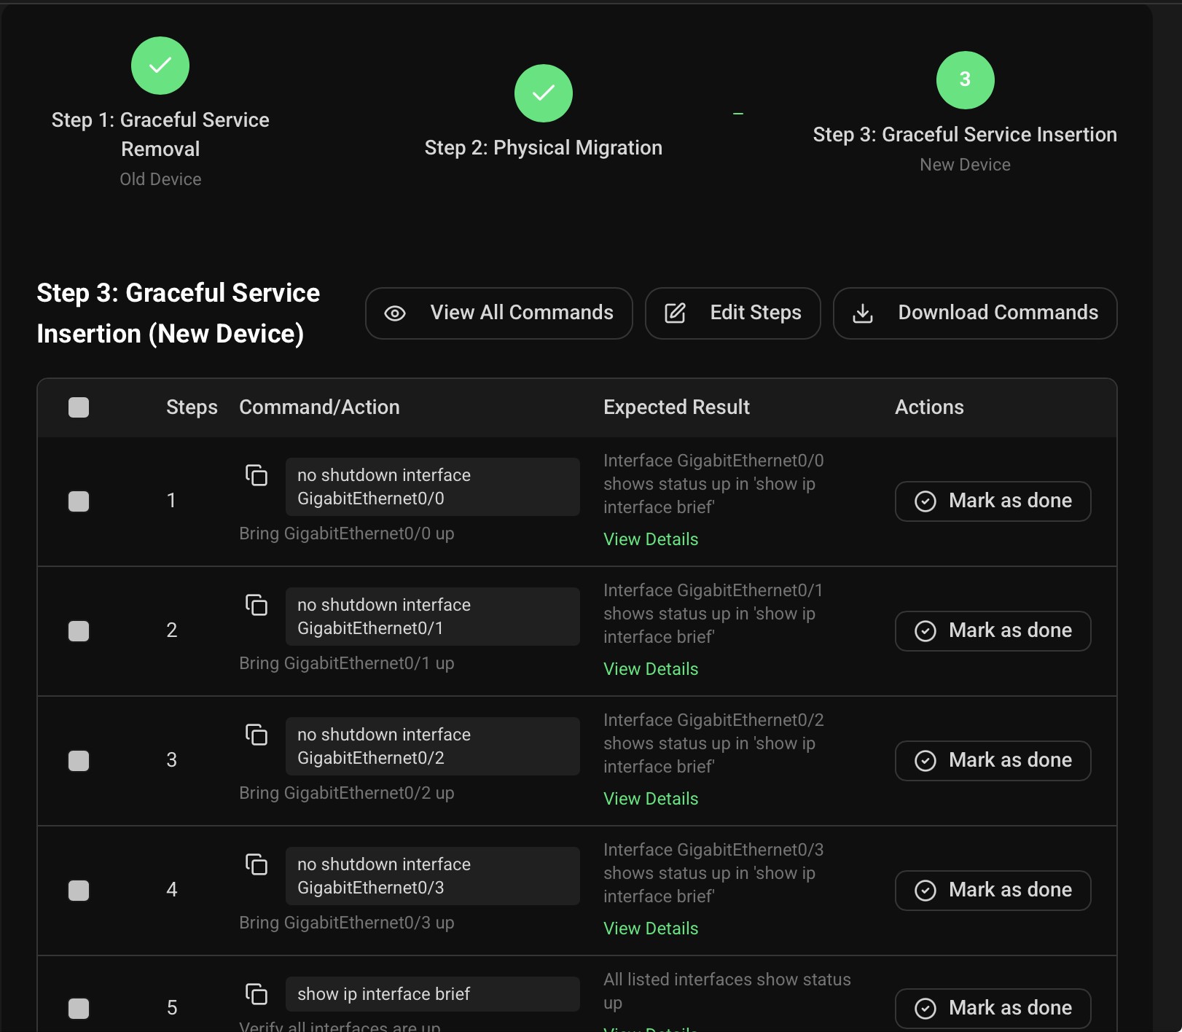Click the Step 1 completed checkmark circle
Viewport: 1182px width, 1032px height.
160,66
